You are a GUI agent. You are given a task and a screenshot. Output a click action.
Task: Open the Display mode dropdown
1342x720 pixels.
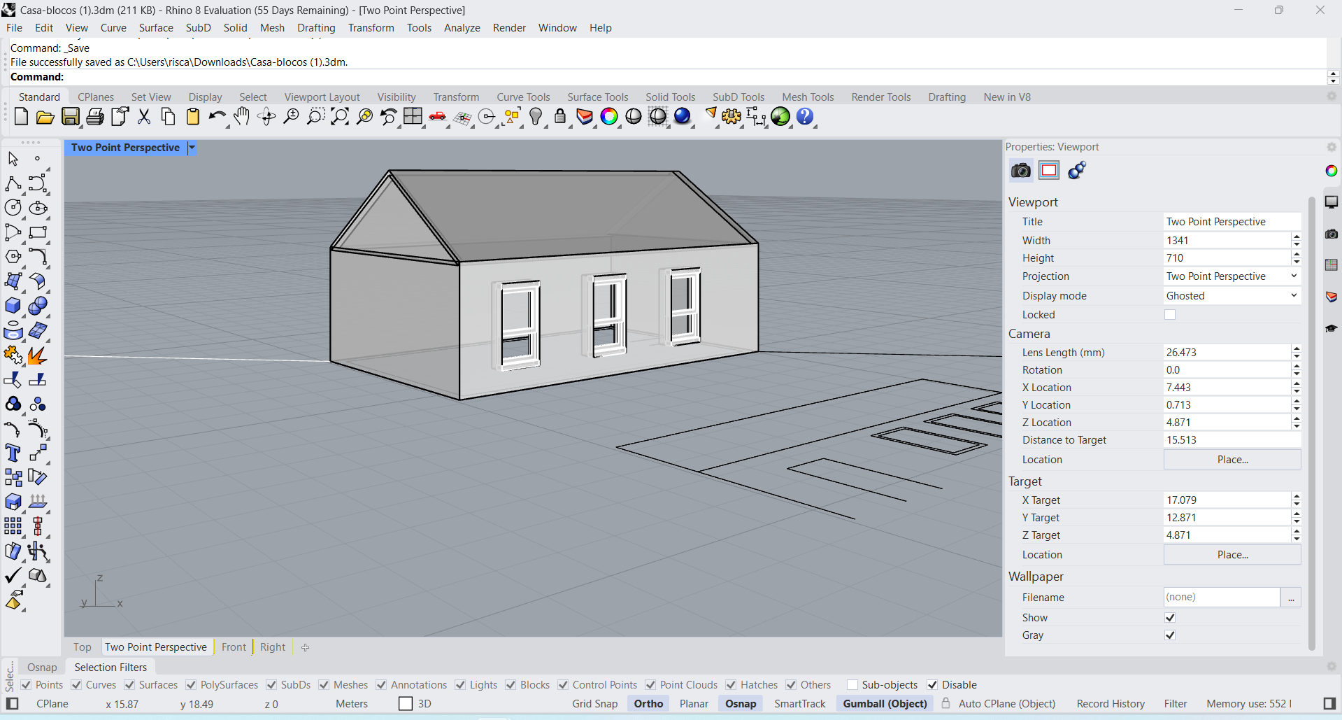coord(1231,296)
